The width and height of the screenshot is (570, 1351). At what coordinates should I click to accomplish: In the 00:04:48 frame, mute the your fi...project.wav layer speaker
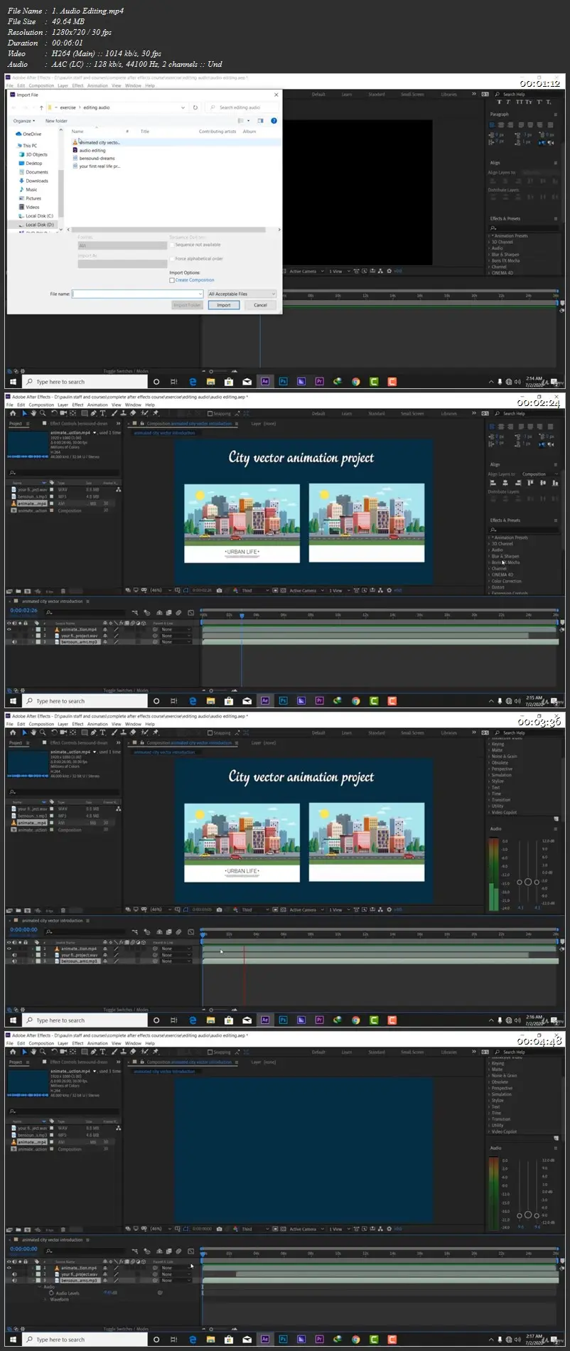click(x=14, y=1274)
